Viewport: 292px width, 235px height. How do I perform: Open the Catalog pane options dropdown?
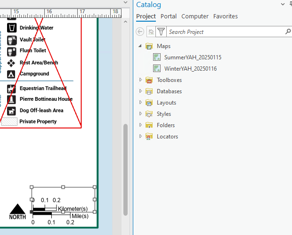pyautogui.click(x=283, y=4)
